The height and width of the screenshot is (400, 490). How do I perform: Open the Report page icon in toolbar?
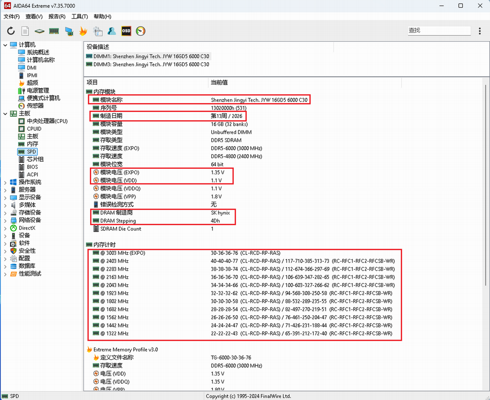[25, 31]
